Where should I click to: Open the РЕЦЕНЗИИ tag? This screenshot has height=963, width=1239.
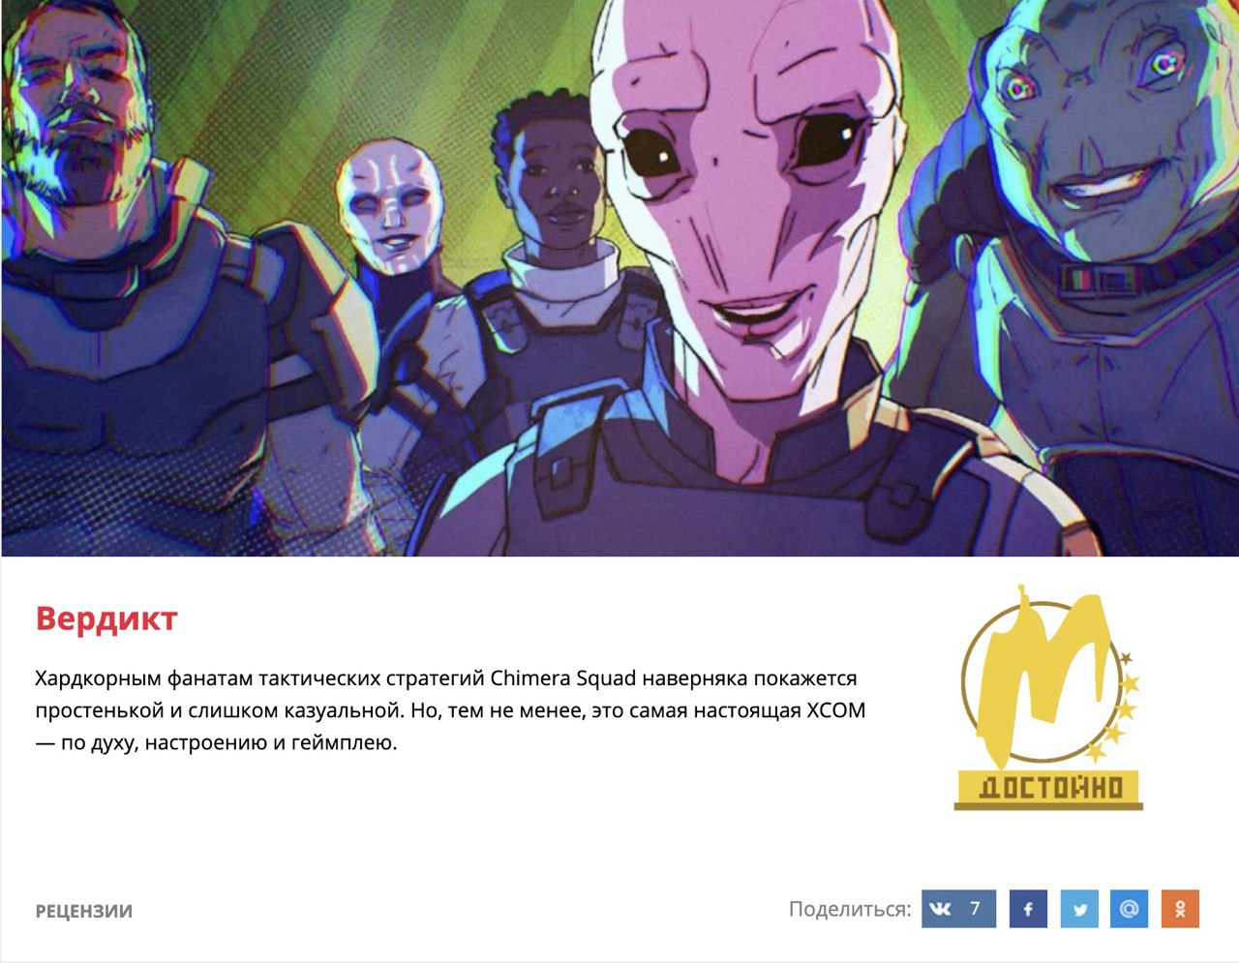point(84,911)
